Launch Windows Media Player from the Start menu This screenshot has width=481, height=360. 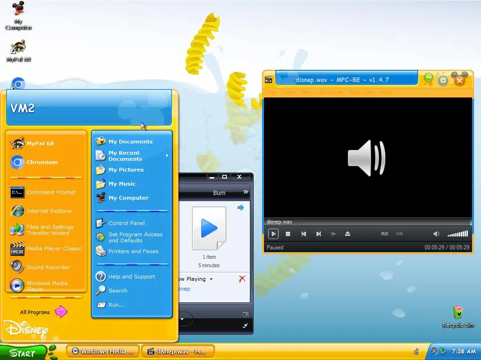[x=46, y=285]
